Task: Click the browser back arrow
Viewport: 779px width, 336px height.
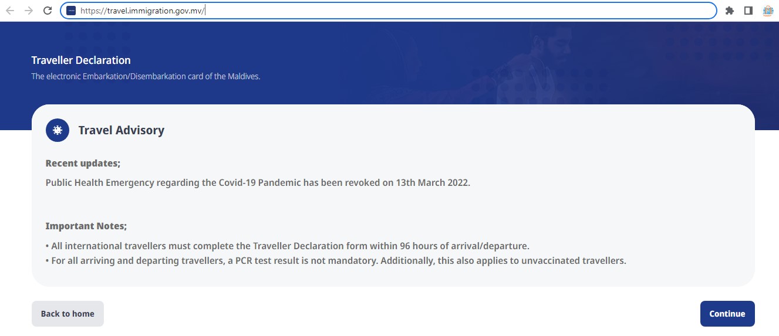Action: pos(10,11)
